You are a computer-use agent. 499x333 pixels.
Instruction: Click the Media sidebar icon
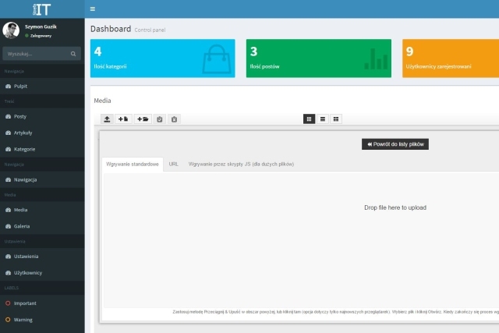pyautogui.click(x=9, y=210)
